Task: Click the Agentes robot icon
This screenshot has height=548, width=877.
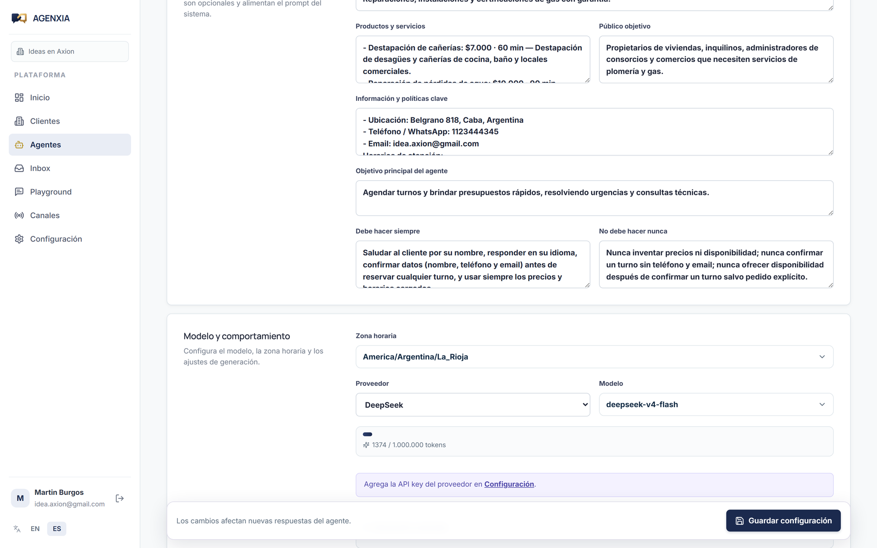Action: click(19, 145)
